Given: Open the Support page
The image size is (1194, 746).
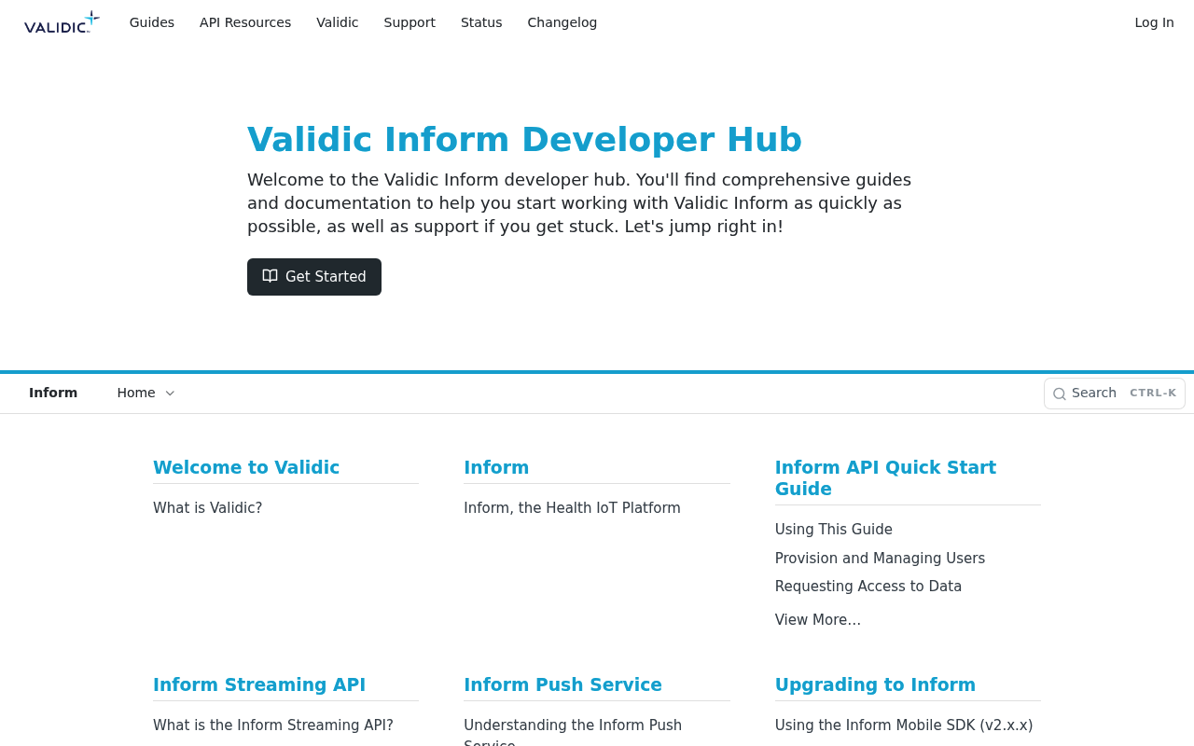Looking at the screenshot, I should coord(410,22).
